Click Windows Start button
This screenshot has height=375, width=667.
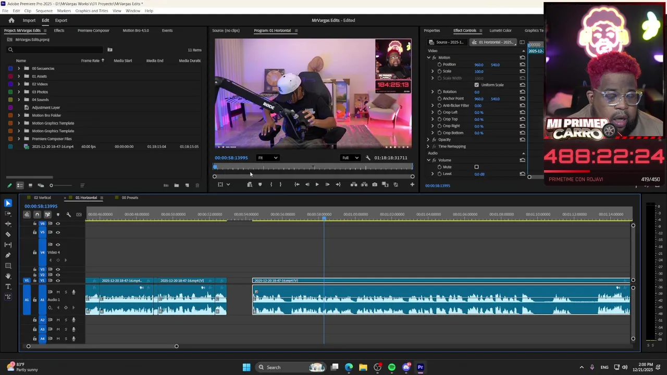click(246, 367)
